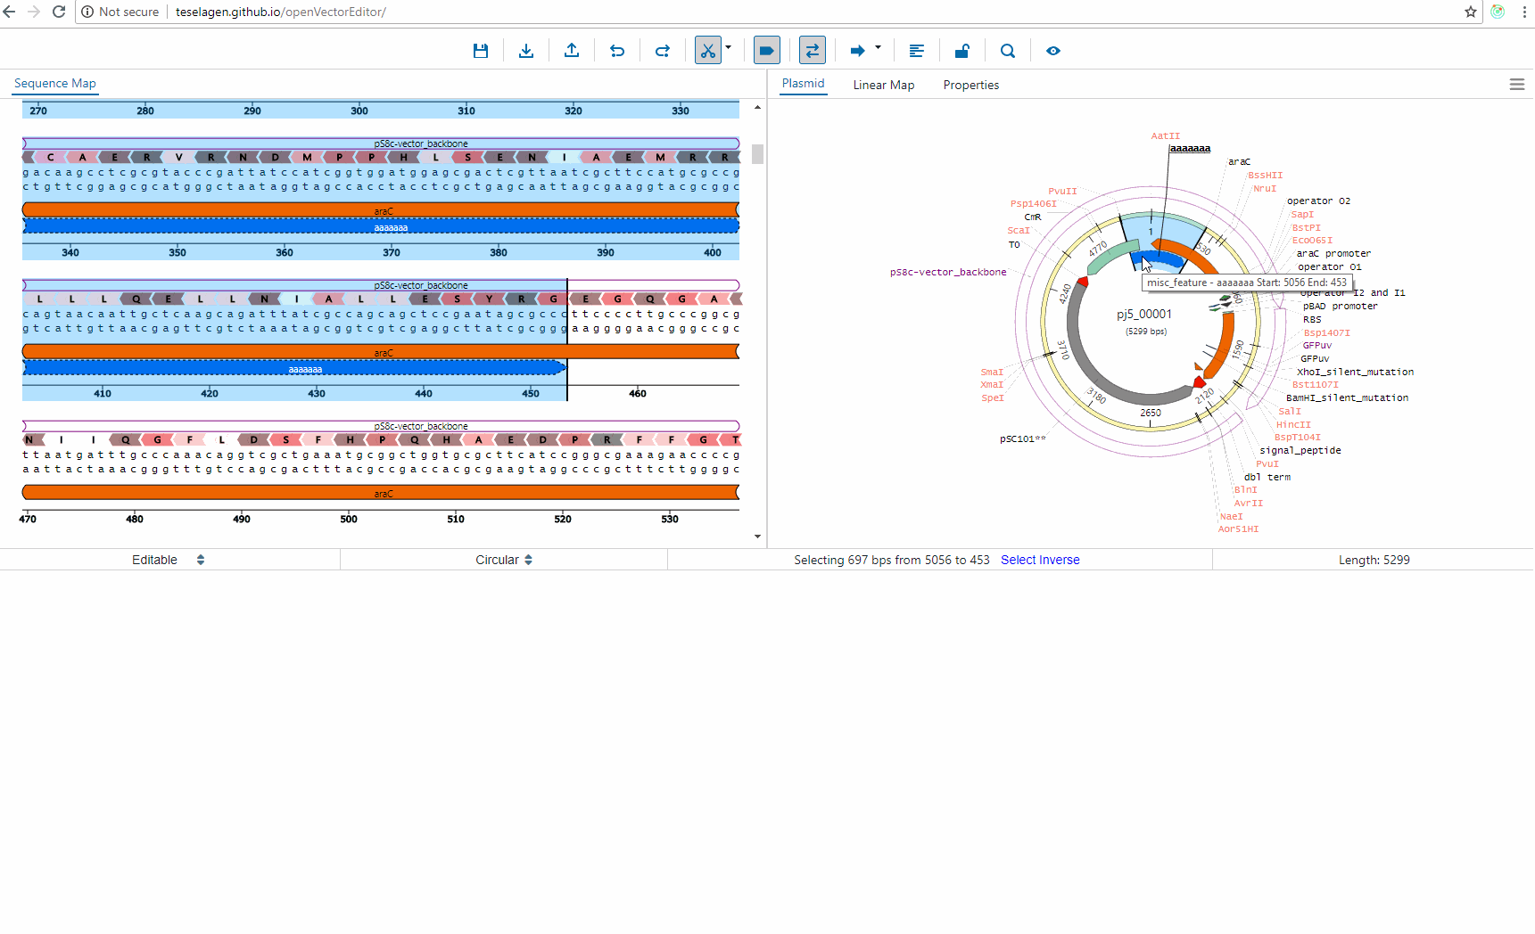Click the BssHII cut site label
The width and height of the screenshot is (1535, 934).
point(1265,176)
